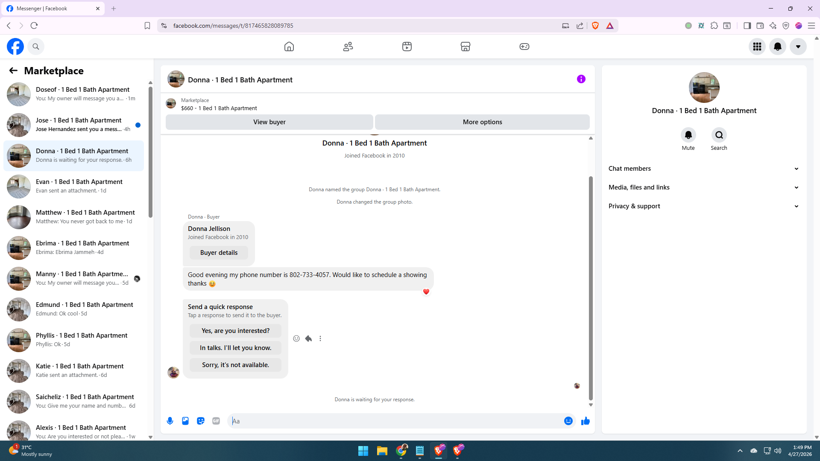Image resolution: width=820 pixels, height=461 pixels.
Task: Record a voice clip with microphone
Action: pos(170,421)
